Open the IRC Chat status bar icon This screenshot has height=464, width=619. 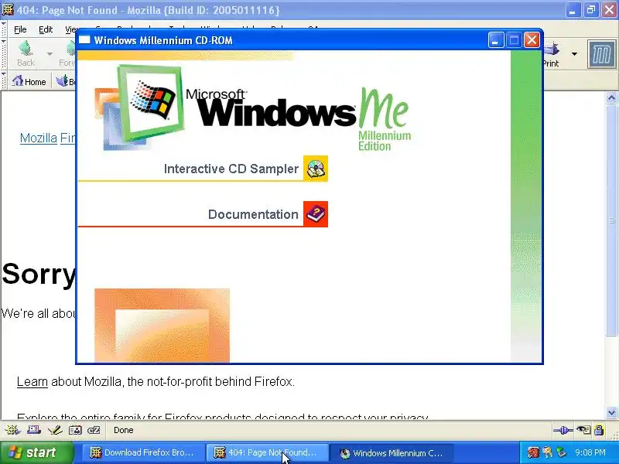94,430
